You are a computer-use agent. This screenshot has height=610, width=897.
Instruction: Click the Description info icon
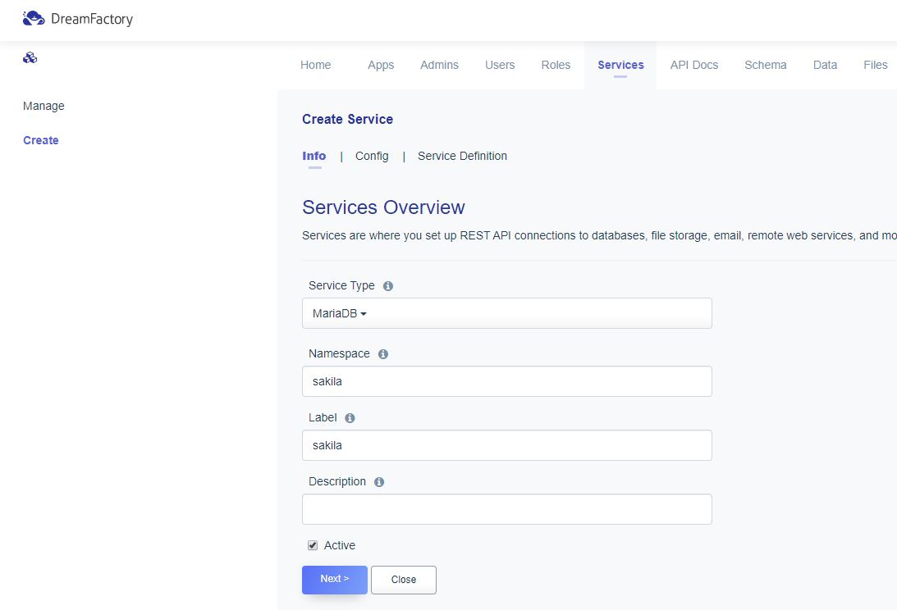point(378,482)
